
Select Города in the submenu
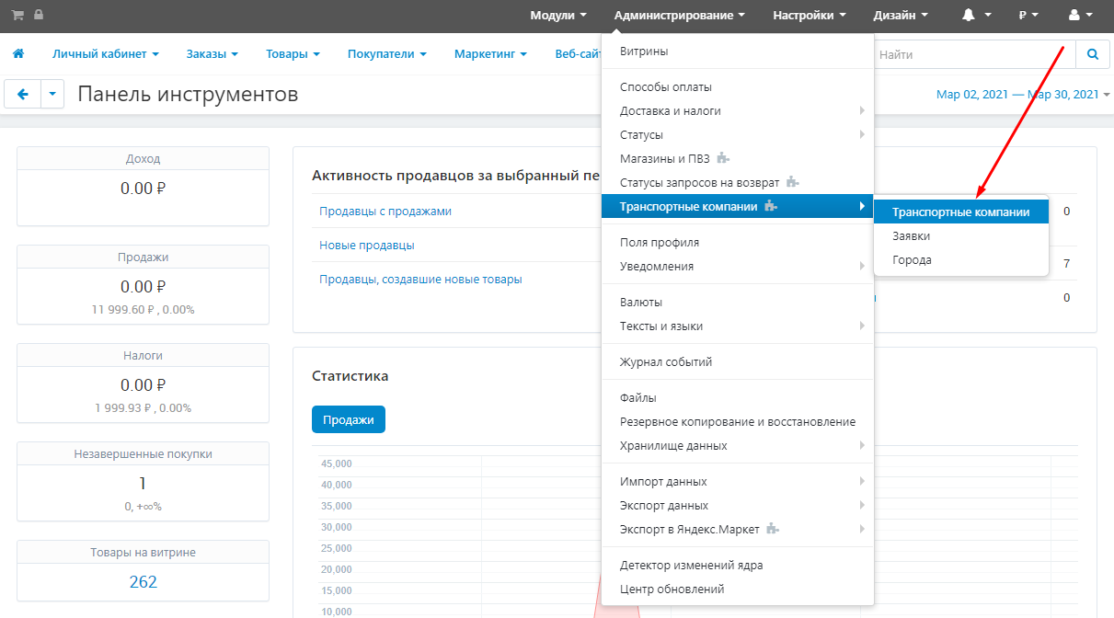(x=912, y=260)
